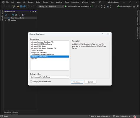Open the View menu

[19, 2]
